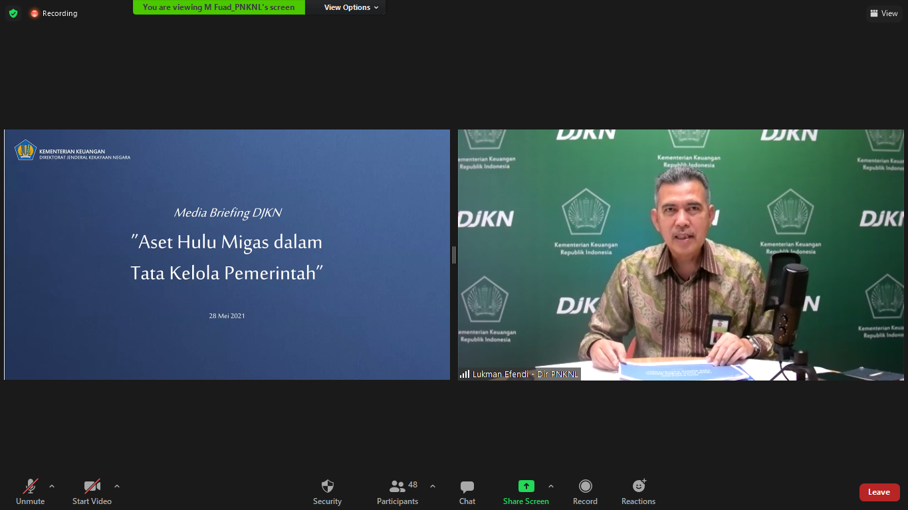
Task: Open the Security shield icon
Action: [327, 487]
